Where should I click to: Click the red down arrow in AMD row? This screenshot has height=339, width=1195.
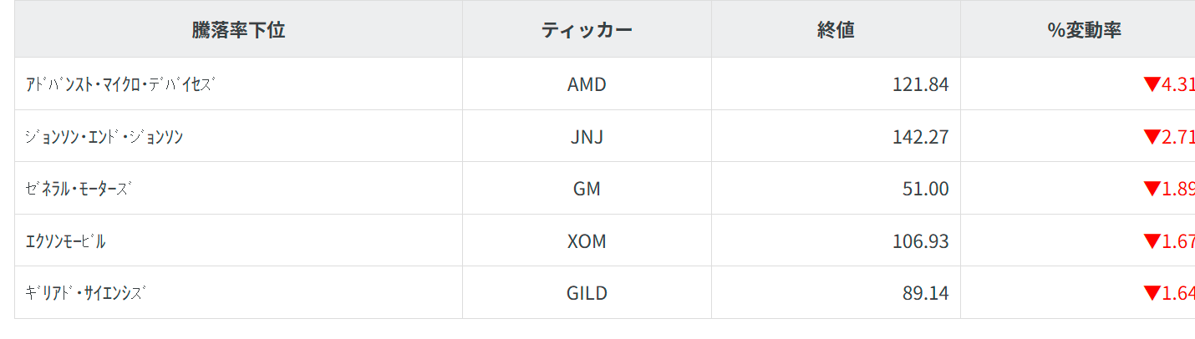1152,83
